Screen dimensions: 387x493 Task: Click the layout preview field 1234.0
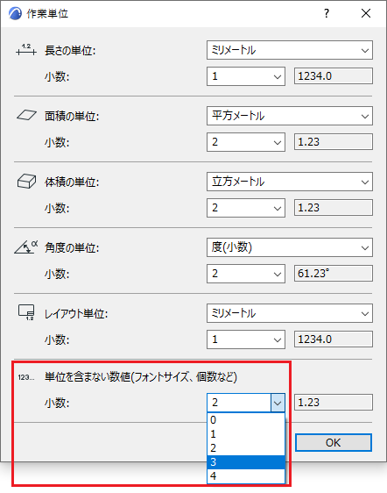334,339
